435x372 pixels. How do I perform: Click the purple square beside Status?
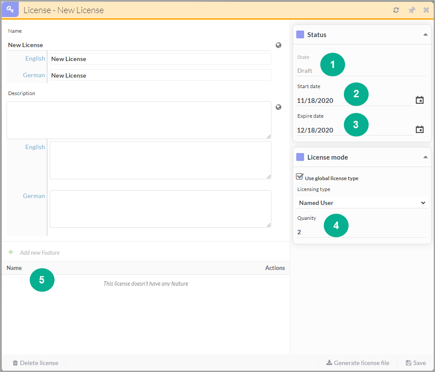300,34
